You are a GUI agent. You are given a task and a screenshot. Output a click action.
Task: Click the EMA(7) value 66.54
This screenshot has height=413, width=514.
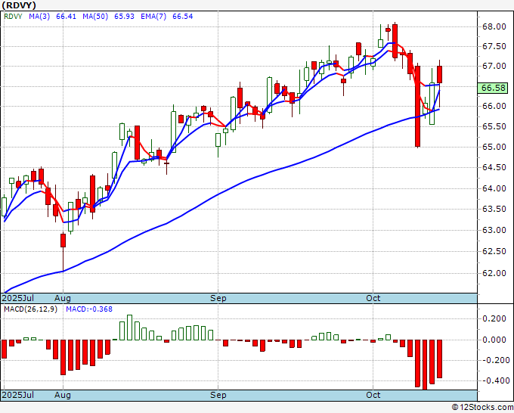(183, 17)
